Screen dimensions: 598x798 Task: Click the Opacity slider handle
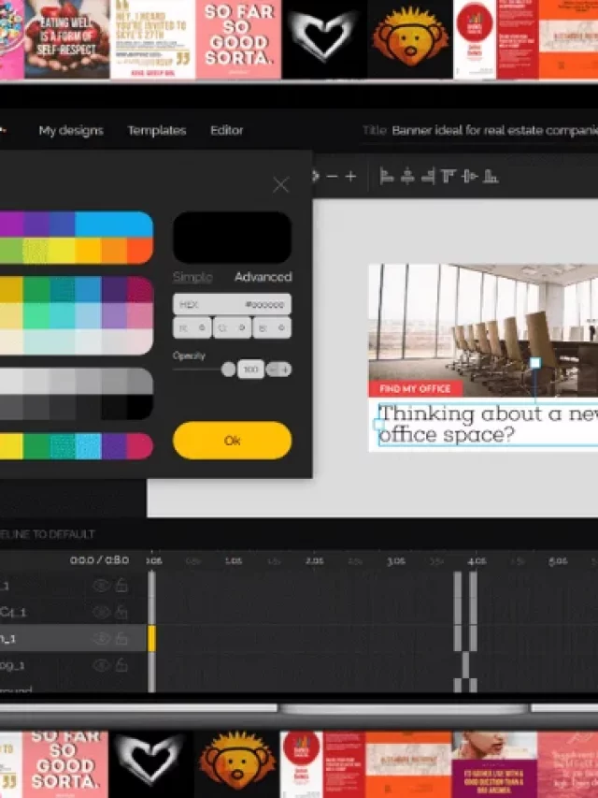(228, 370)
